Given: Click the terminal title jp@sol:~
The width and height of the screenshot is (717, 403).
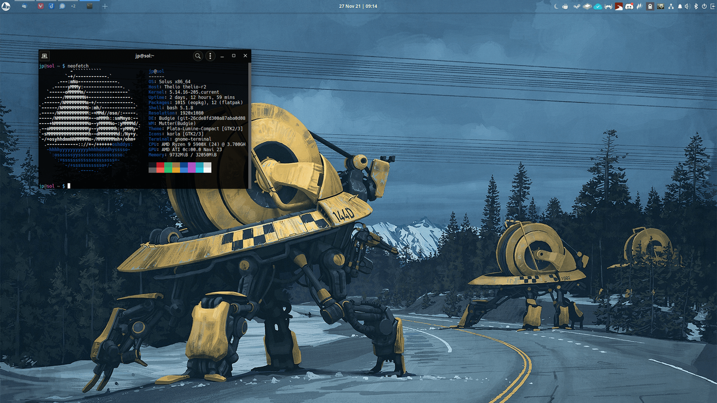Looking at the screenshot, I should (x=145, y=56).
